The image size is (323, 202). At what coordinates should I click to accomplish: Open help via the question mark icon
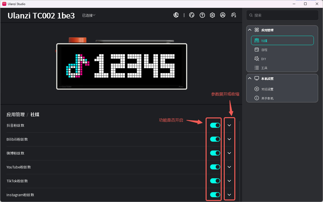pyautogui.click(x=202, y=15)
